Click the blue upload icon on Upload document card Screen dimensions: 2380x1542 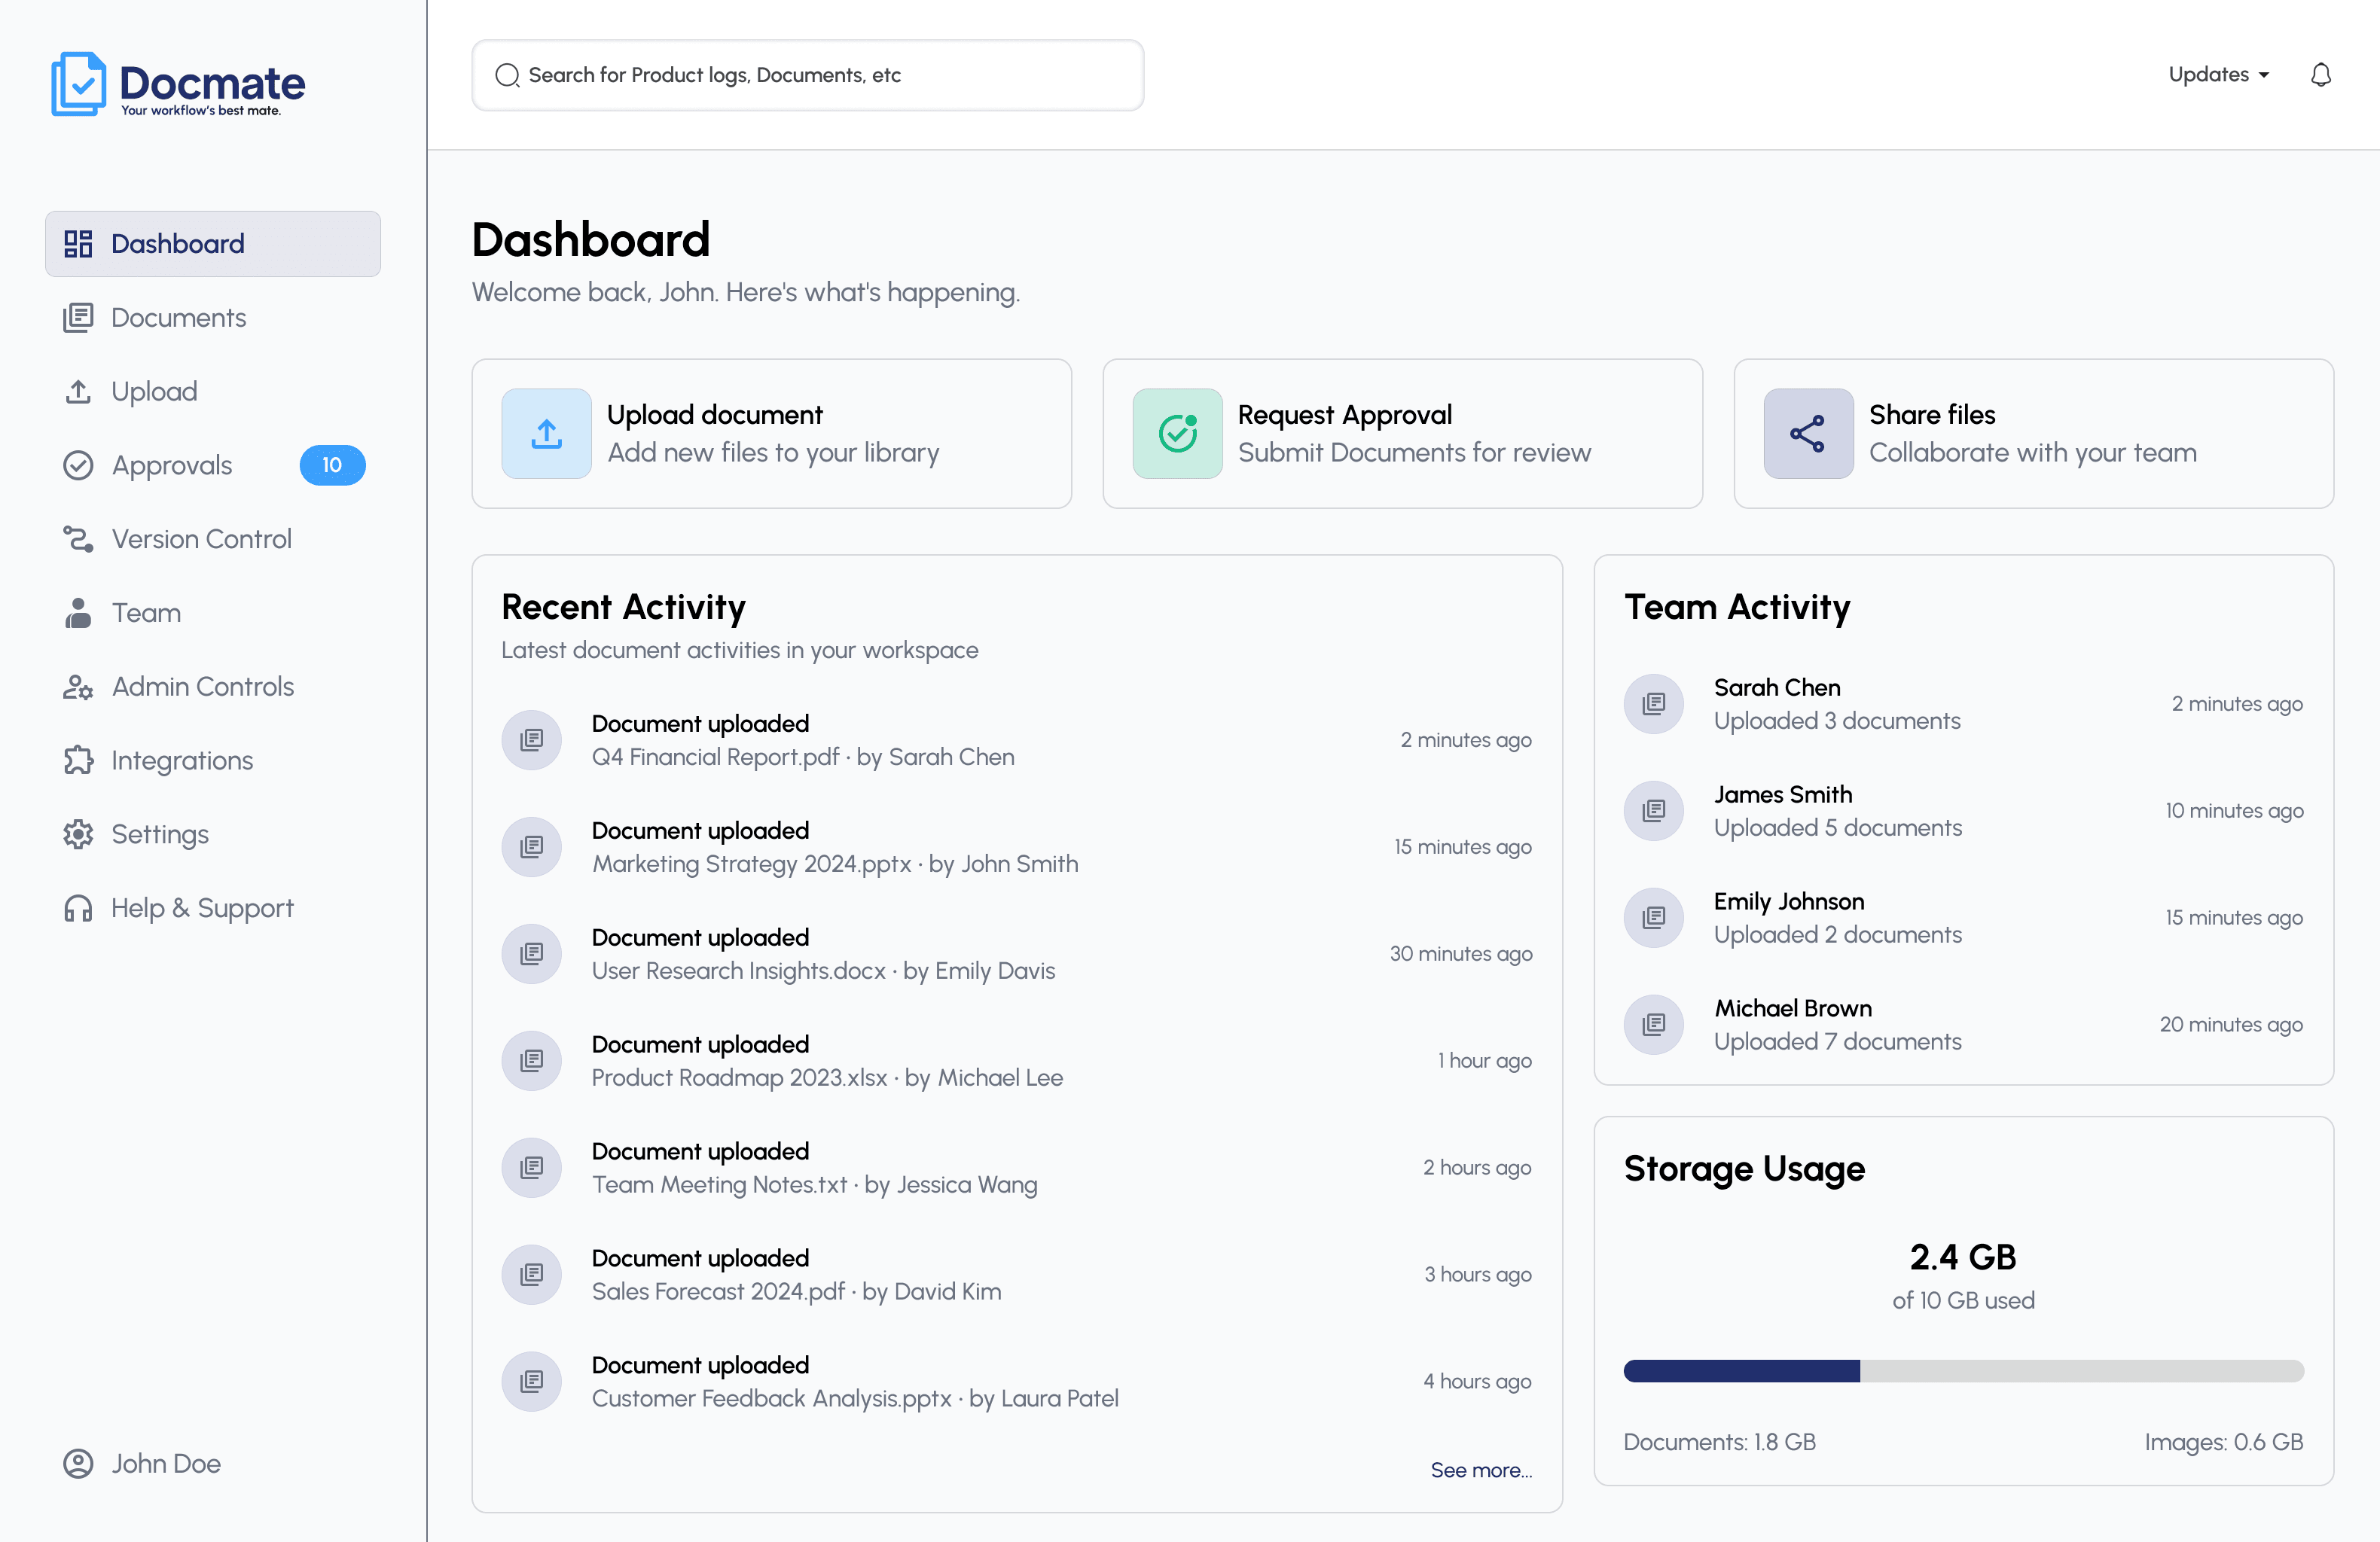pyautogui.click(x=547, y=434)
